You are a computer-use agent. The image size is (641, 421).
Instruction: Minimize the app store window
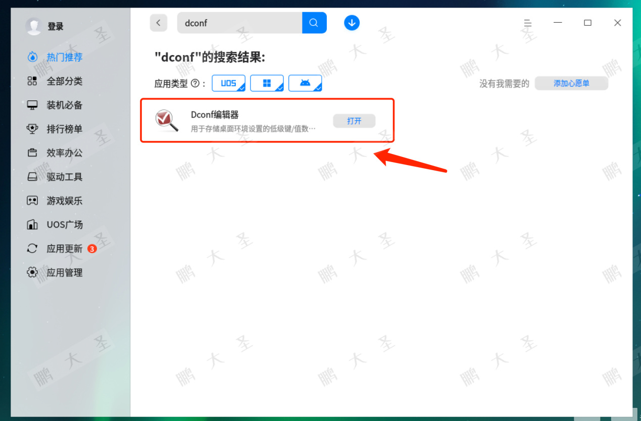click(558, 23)
